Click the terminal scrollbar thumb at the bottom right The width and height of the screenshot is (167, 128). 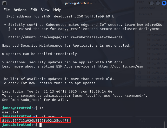(x=164, y=125)
